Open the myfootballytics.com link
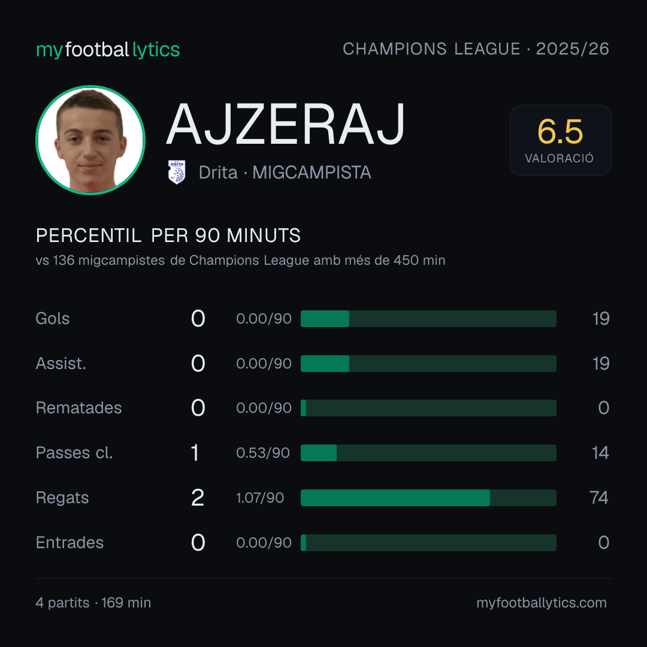 tap(542, 603)
